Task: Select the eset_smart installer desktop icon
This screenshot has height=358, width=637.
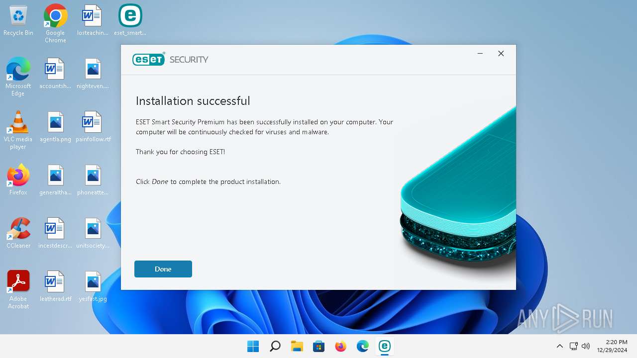Action: point(130,21)
